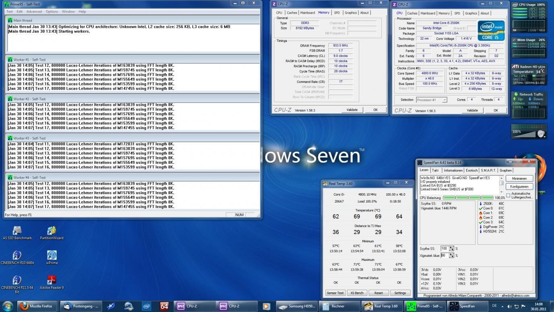Open the Window menu in Prime95
554x312 pixels.
(68, 12)
